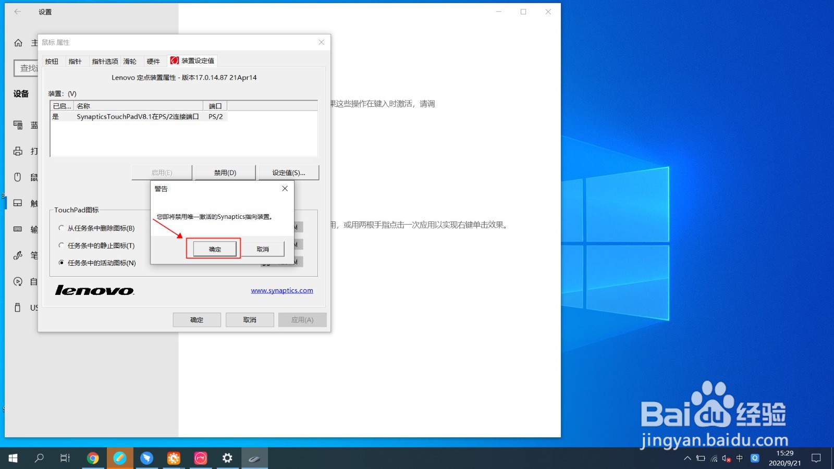Open 设定值(S)... settings button

coord(289,172)
